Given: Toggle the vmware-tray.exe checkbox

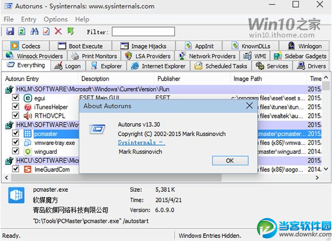Looking at the screenshot, I should 15,142.
